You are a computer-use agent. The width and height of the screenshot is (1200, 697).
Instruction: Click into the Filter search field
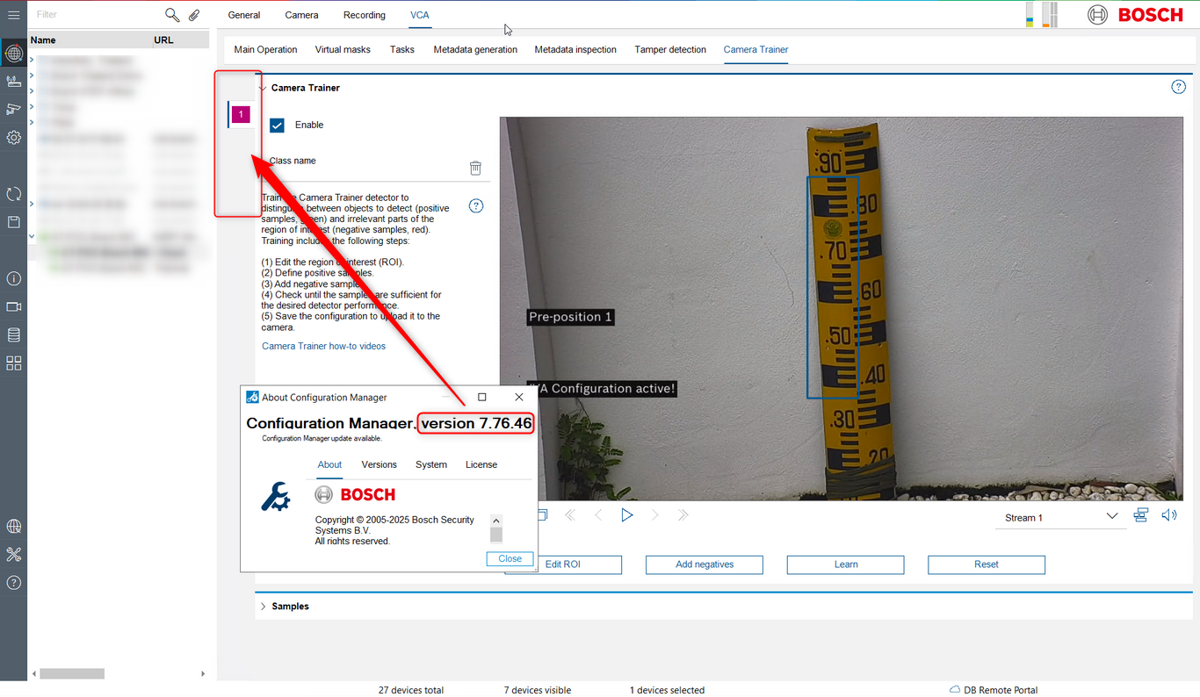point(97,15)
